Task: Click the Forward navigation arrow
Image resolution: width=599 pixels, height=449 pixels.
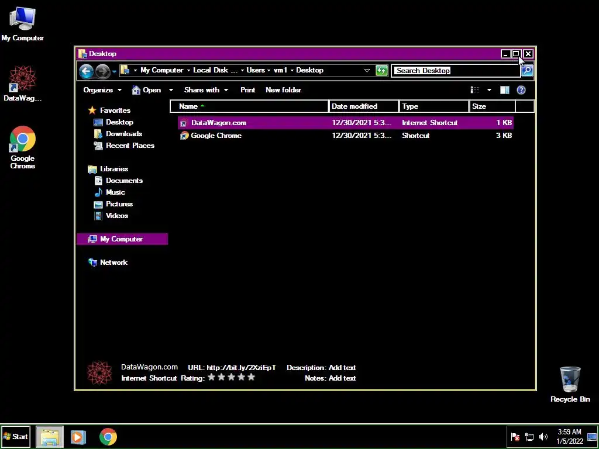Action: coord(102,71)
